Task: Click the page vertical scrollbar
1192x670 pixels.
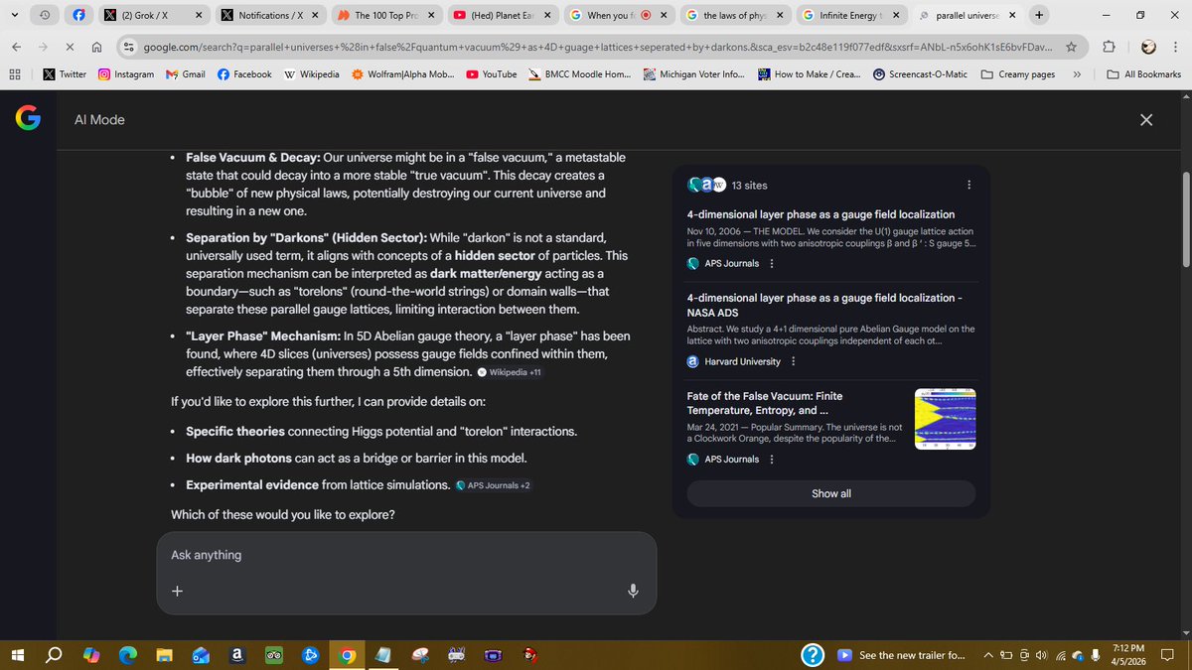Action: [x=1184, y=218]
